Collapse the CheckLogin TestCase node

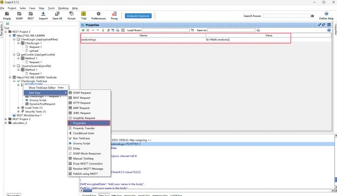tap(14, 81)
